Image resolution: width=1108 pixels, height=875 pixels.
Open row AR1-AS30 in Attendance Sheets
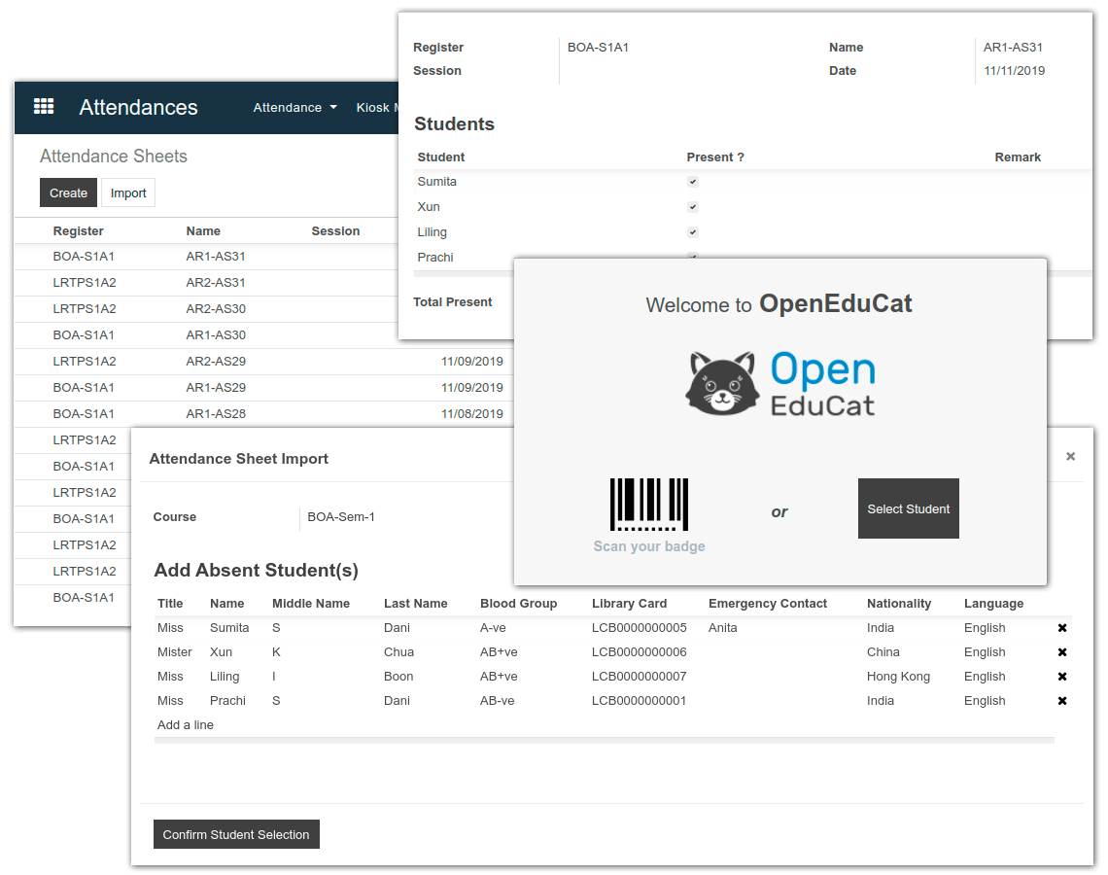click(x=206, y=335)
